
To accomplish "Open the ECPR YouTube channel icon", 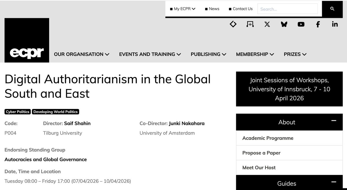I will (x=301, y=24).
